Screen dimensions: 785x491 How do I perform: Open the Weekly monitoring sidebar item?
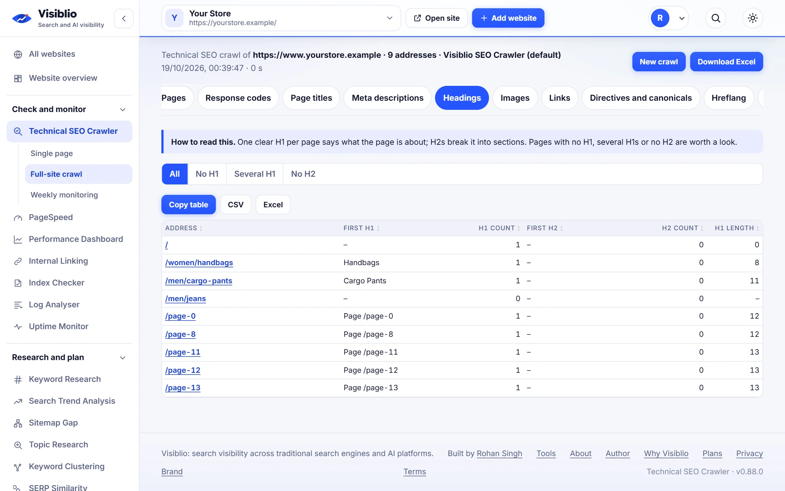click(64, 195)
